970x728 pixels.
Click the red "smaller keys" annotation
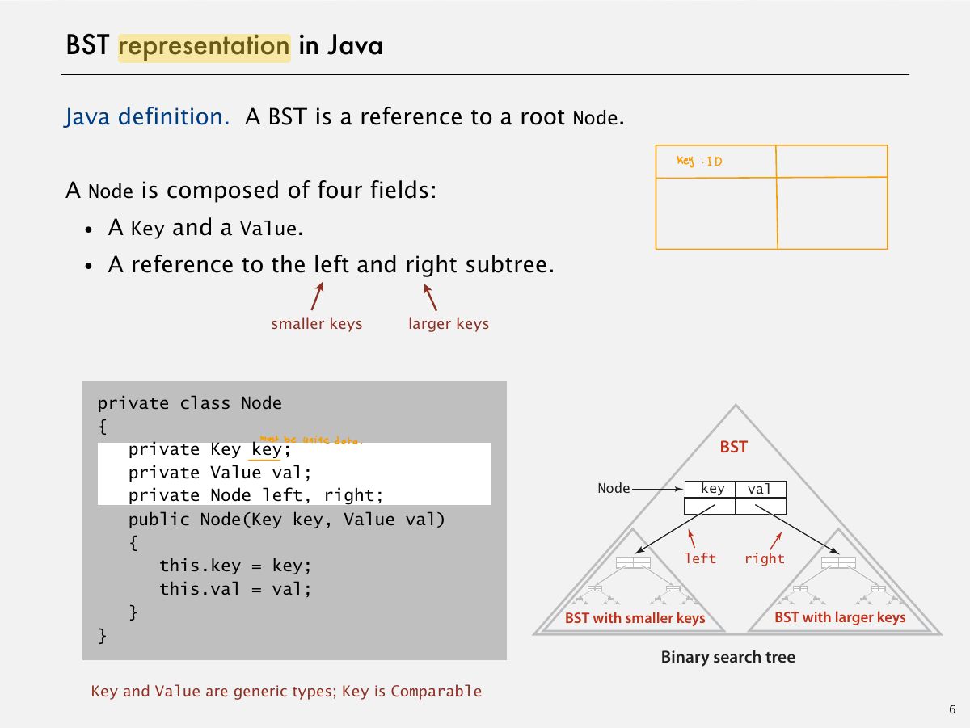tap(317, 324)
